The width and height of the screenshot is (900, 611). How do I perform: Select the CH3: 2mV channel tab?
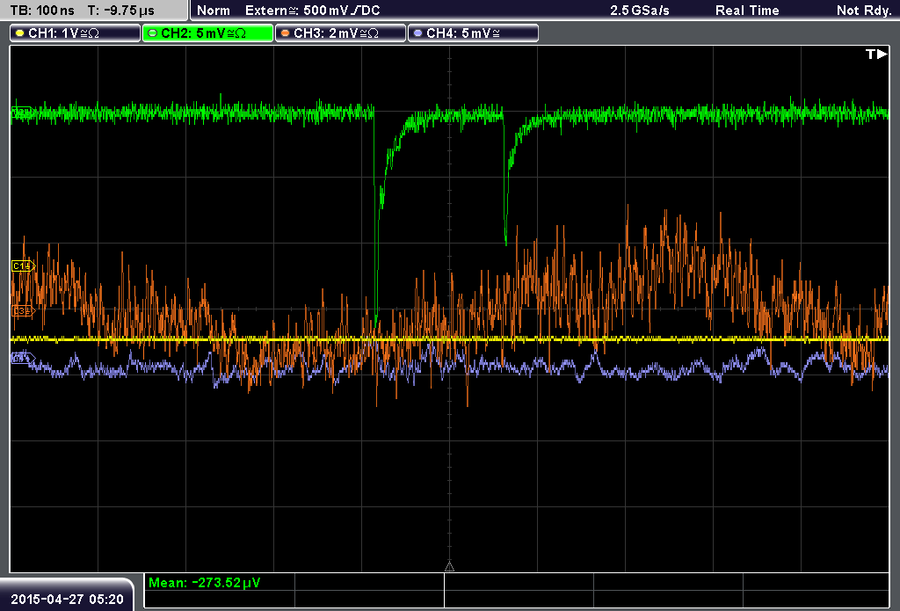pyautogui.click(x=340, y=33)
